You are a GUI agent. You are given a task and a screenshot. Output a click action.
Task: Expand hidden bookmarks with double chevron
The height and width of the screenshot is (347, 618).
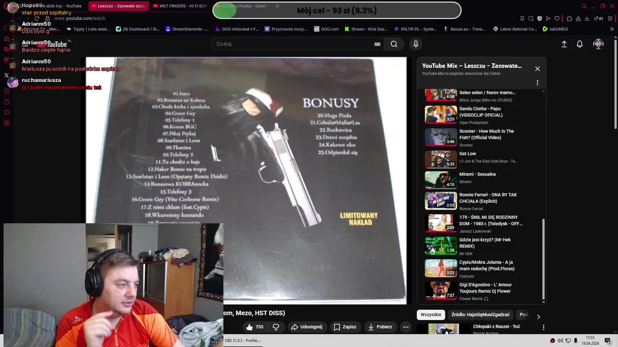click(x=612, y=29)
